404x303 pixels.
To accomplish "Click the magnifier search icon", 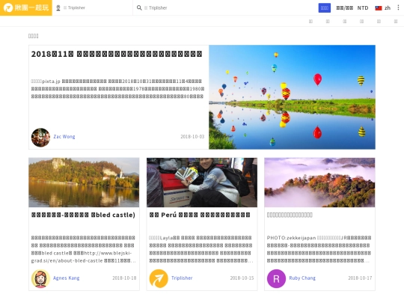I will (139, 7).
